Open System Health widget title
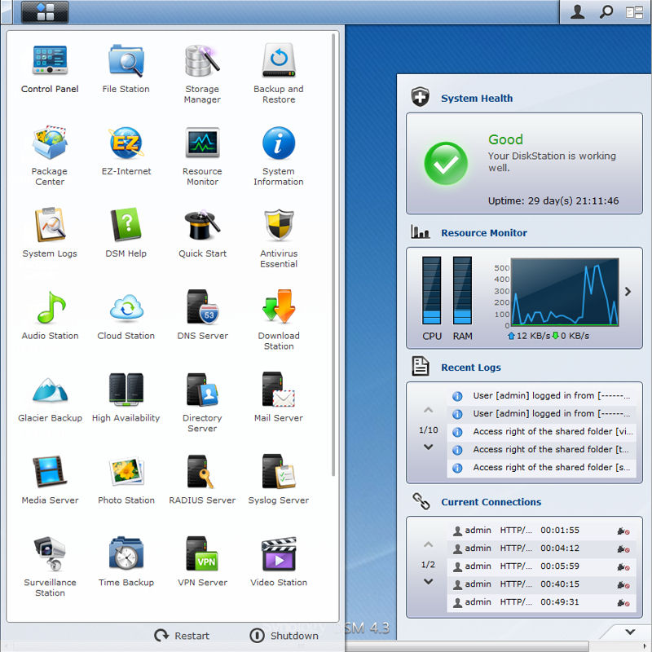The width and height of the screenshot is (652, 652). click(477, 98)
